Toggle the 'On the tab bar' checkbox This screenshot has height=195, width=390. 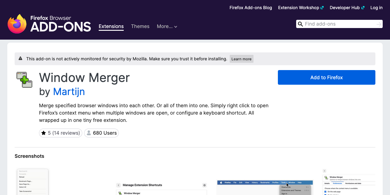click(325, 195)
